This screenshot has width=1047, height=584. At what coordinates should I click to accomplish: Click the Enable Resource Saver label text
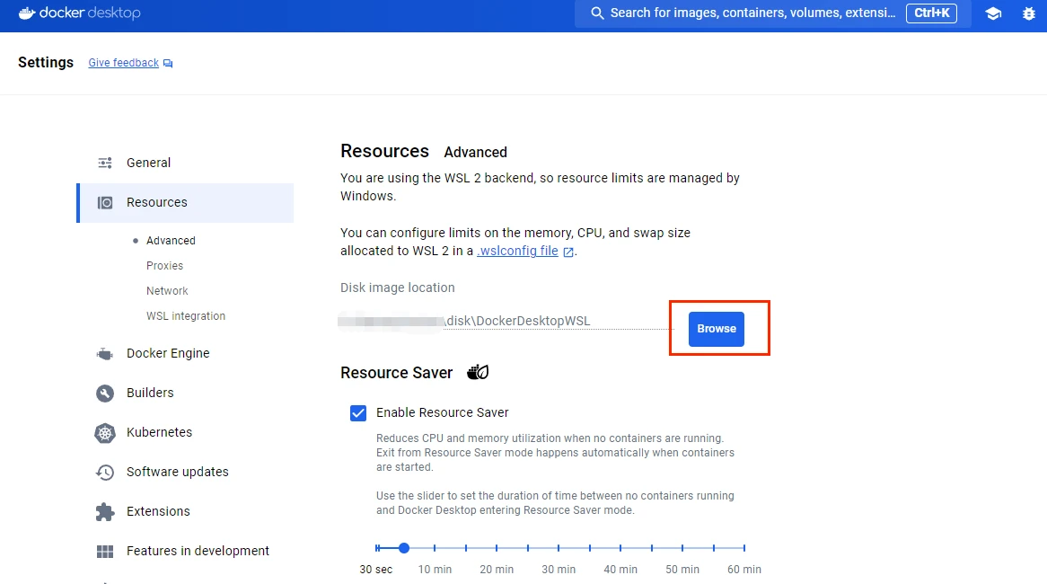(442, 413)
